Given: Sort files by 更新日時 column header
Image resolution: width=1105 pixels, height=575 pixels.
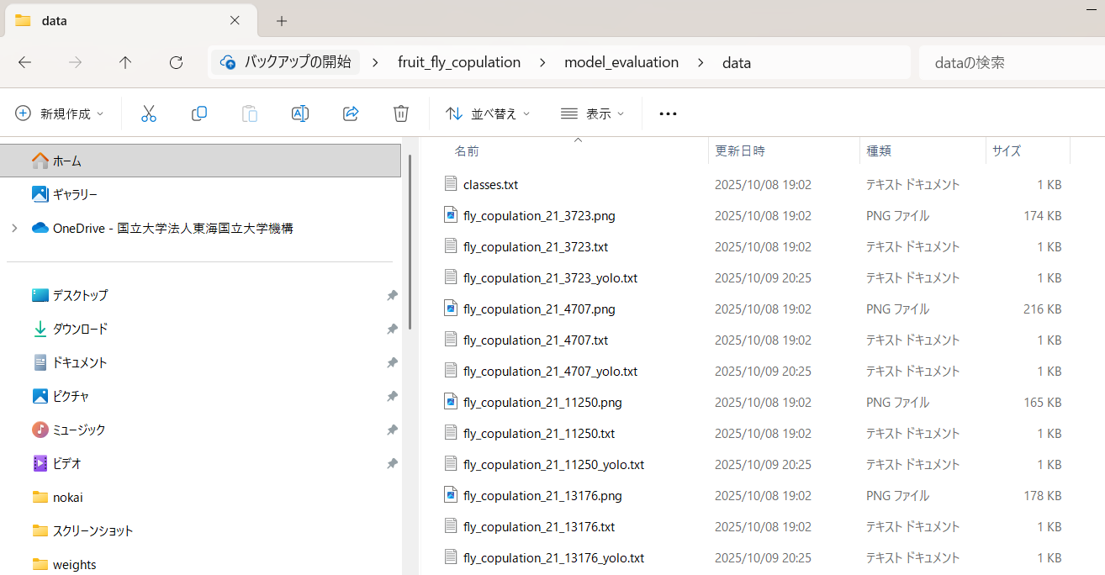Looking at the screenshot, I should [x=740, y=151].
